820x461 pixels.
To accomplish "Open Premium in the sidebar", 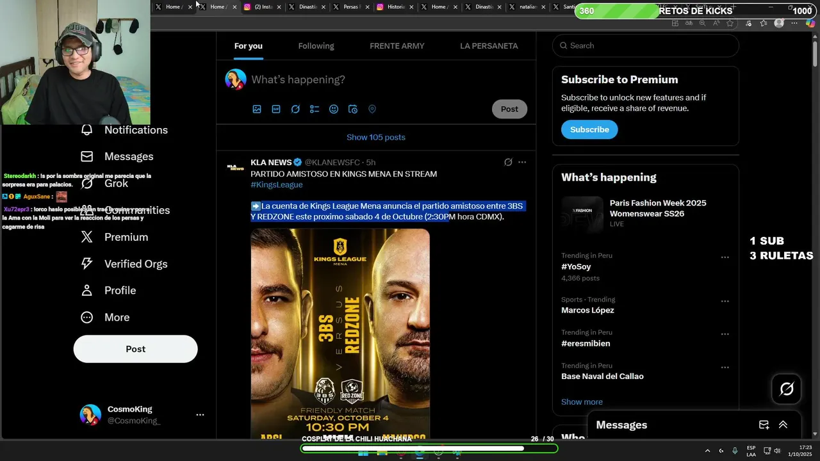I will 126,237.
